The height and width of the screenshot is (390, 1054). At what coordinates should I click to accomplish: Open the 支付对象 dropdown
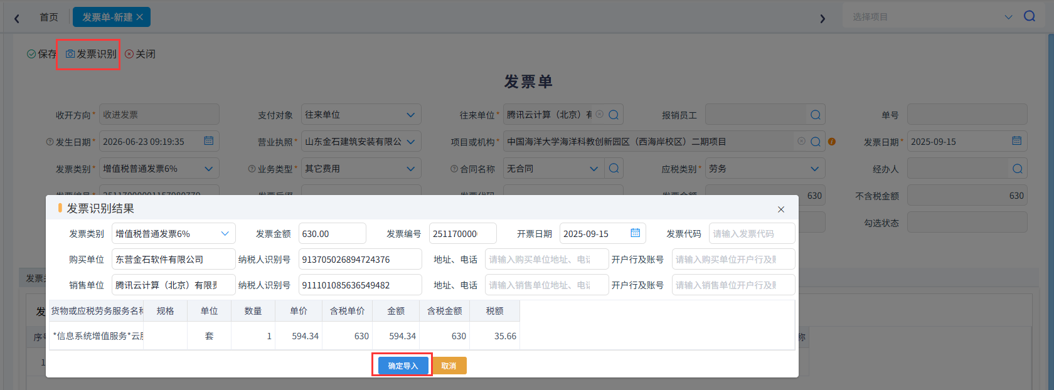(410, 115)
